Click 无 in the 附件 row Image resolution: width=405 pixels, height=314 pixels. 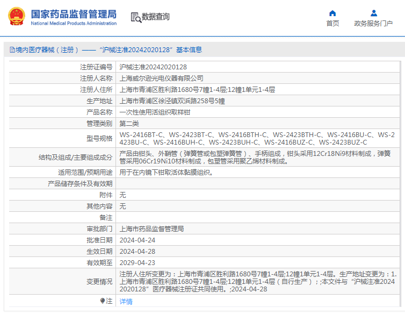122,195
